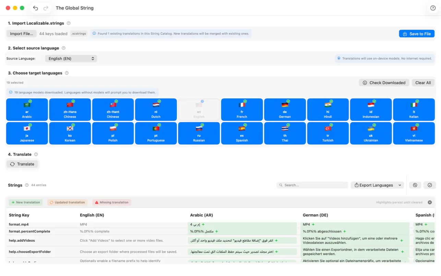
Task: Deselect the Turkish language tile
Action: 328,133
